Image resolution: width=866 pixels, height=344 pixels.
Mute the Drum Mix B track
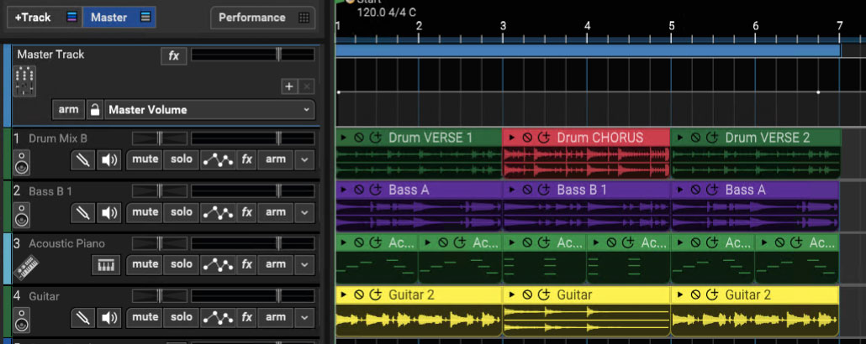(145, 159)
